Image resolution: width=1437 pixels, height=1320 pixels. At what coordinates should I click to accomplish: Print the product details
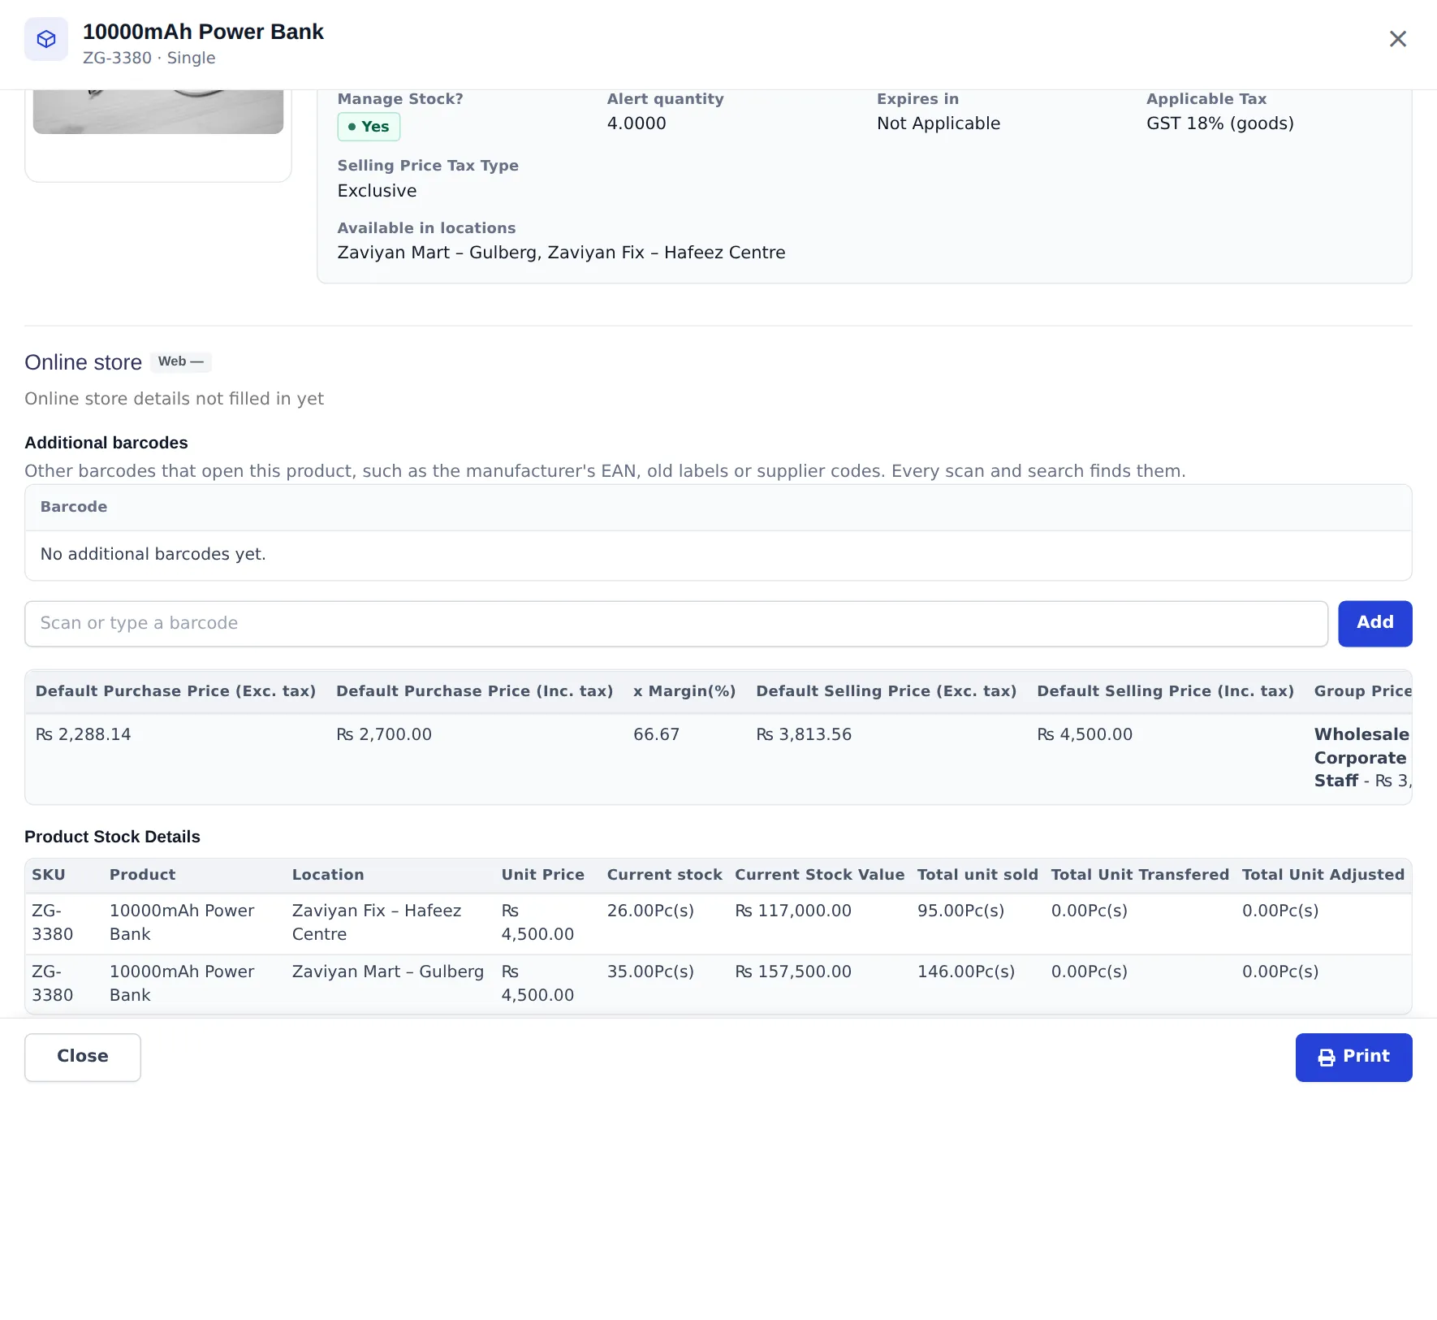click(1353, 1057)
